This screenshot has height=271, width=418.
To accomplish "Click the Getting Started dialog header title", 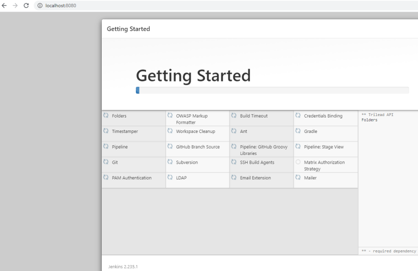I will click(x=128, y=29).
